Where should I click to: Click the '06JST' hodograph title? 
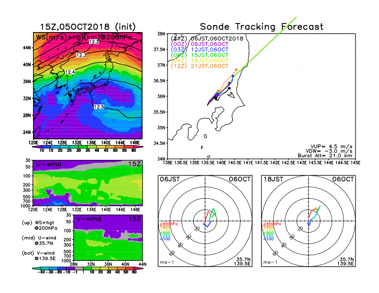(x=170, y=179)
